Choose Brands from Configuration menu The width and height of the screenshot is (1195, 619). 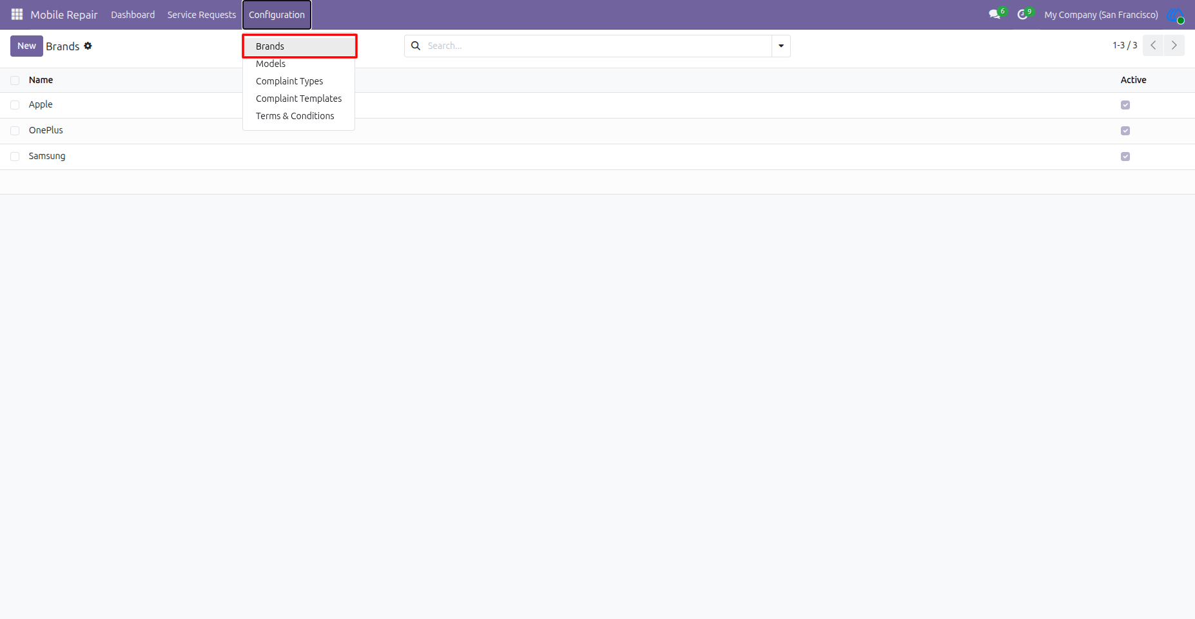click(x=299, y=46)
